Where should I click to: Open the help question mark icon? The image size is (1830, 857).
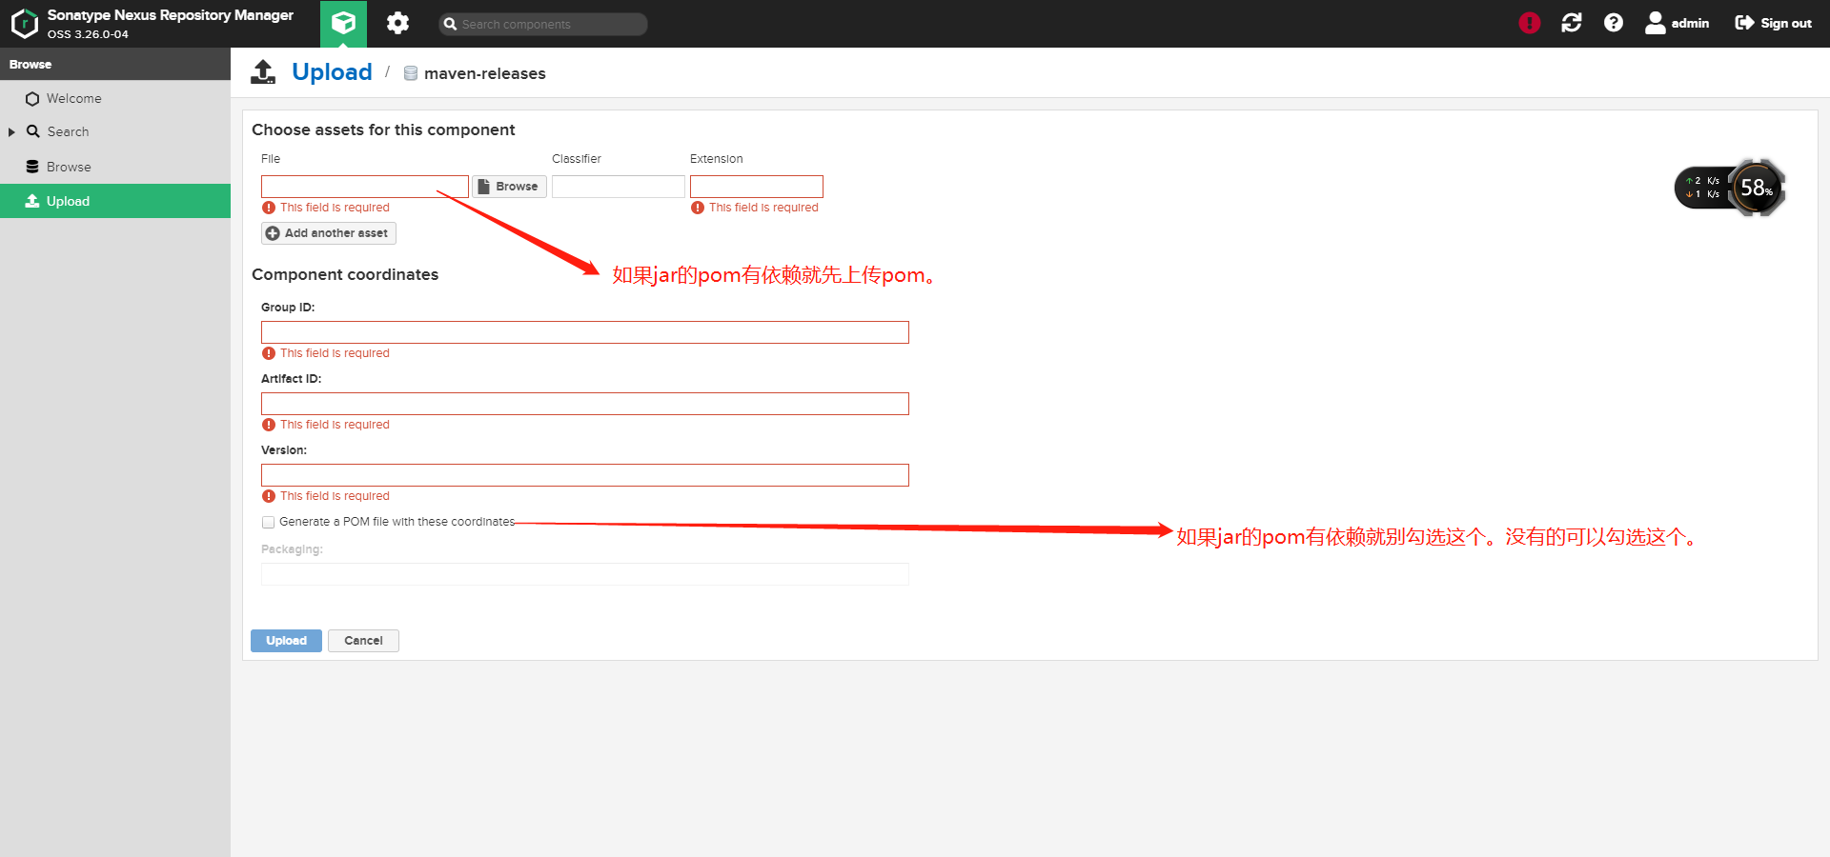(1614, 23)
